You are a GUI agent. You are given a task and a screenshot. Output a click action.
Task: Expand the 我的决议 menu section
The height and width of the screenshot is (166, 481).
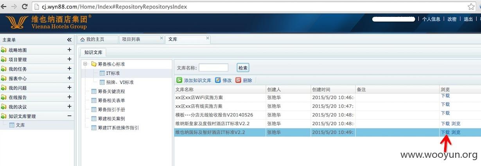click(69, 106)
